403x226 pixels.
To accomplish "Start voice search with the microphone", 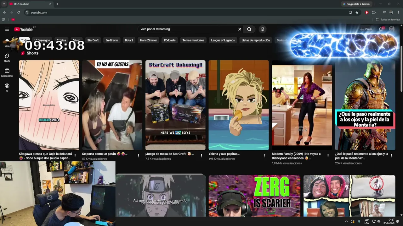I will 262,29.
